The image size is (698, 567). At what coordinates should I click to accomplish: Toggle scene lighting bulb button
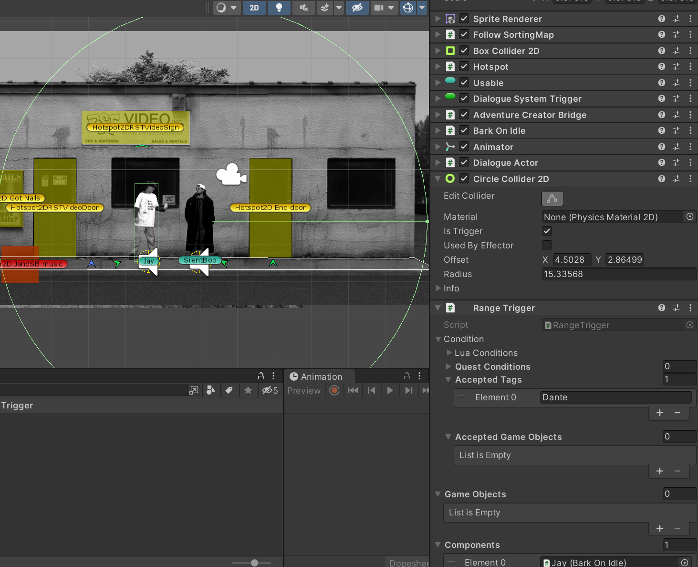(x=279, y=8)
